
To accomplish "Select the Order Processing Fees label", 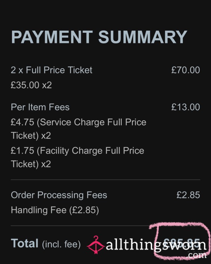I will click(x=59, y=195).
